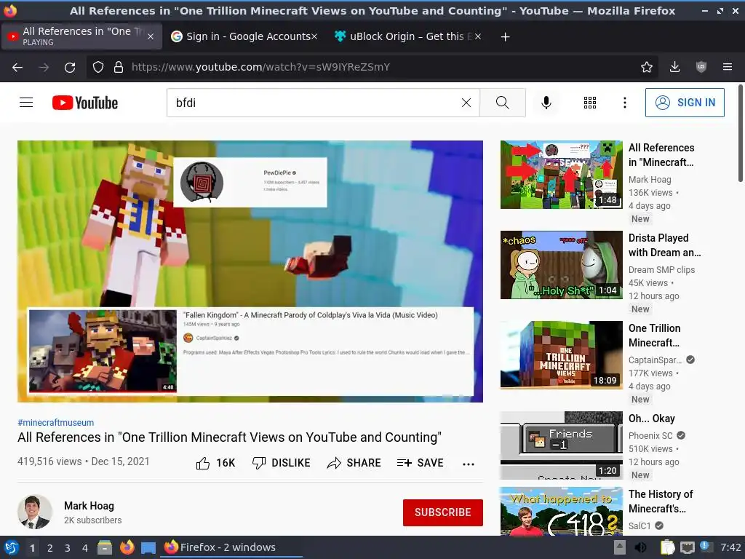This screenshot has height=559, width=745.
Task: Clear the search box text
Action: point(466,103)
